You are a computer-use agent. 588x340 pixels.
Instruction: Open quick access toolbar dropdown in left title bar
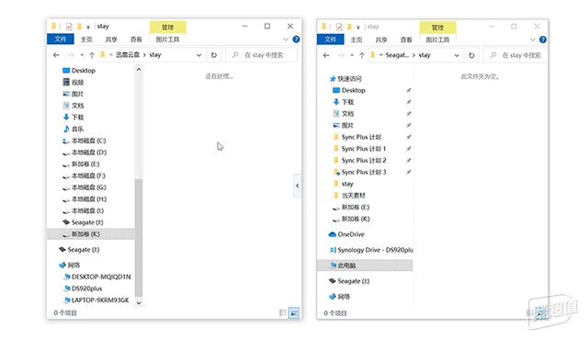(88, 27)
